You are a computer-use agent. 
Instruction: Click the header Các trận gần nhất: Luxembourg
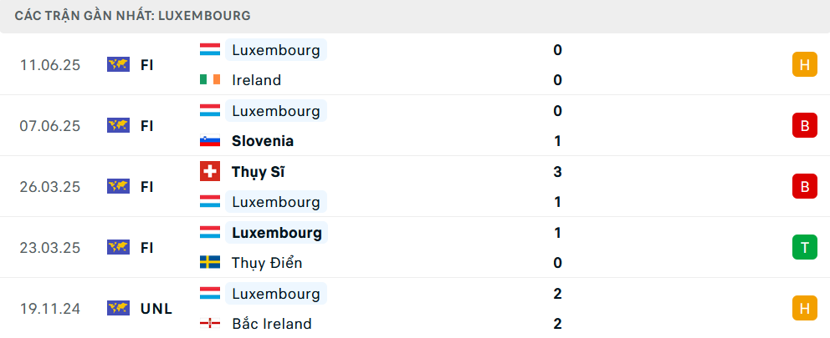pyautogui.click(x=133, y=16)
